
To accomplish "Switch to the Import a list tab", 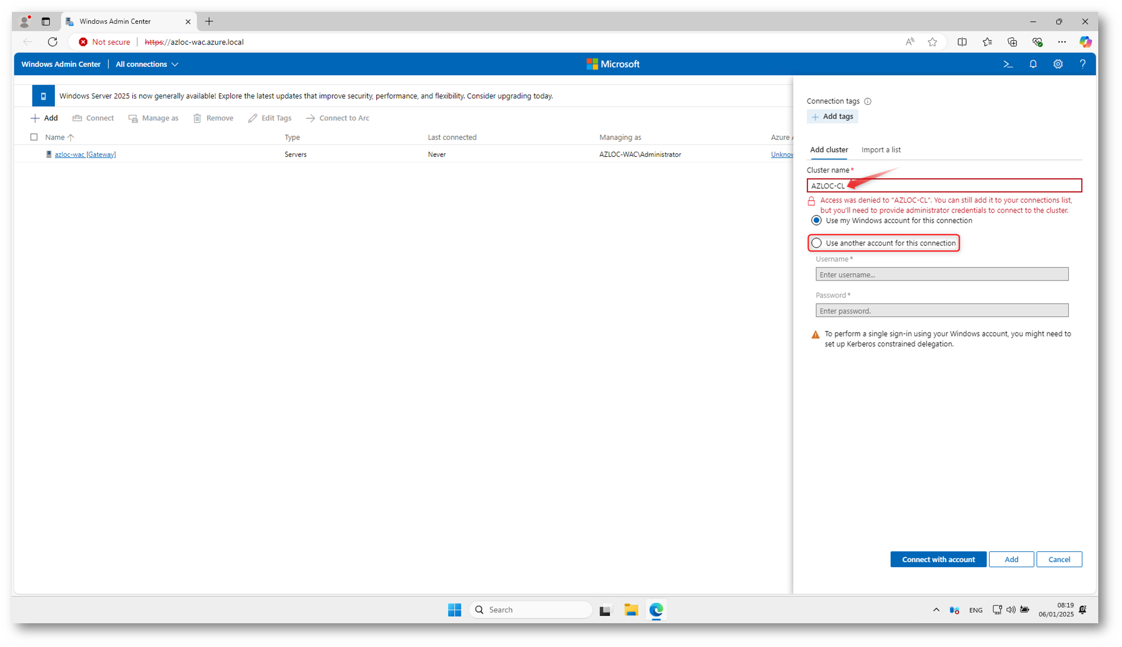I will pos(881,150).
